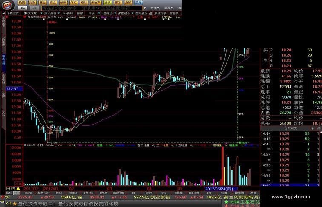Go back with the left arrow button
Image resolution: width=322 pixels, height=207 pixels.
[x=23, y=8]
